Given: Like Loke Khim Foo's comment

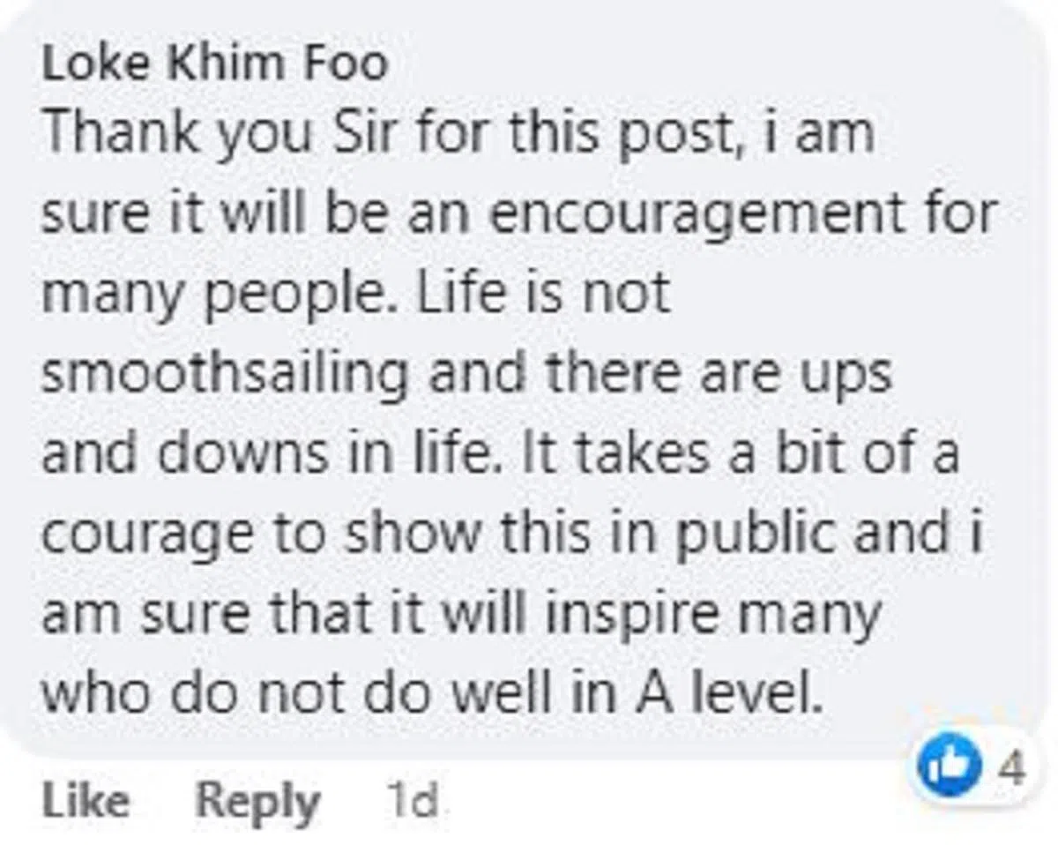Looking at the screenshot, I should coord(85,801).
